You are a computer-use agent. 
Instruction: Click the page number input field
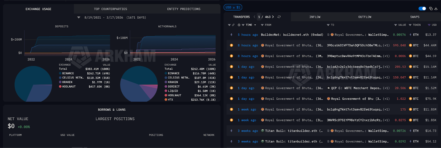coord(259,17)
